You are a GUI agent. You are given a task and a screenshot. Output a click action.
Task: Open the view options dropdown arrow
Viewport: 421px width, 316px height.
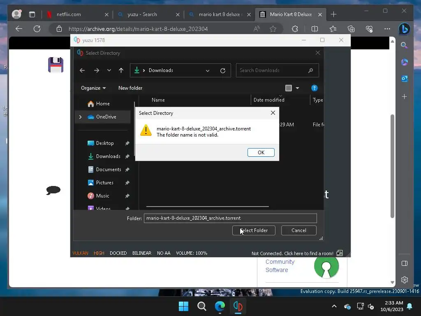[x=297, y=88]
